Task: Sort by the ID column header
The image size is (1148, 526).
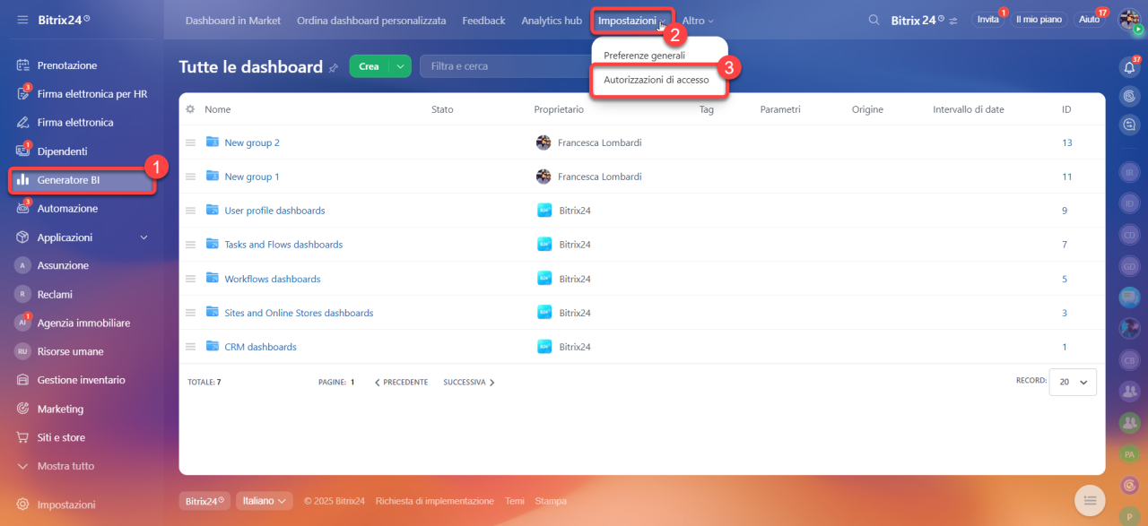Action: (1066, 109)
